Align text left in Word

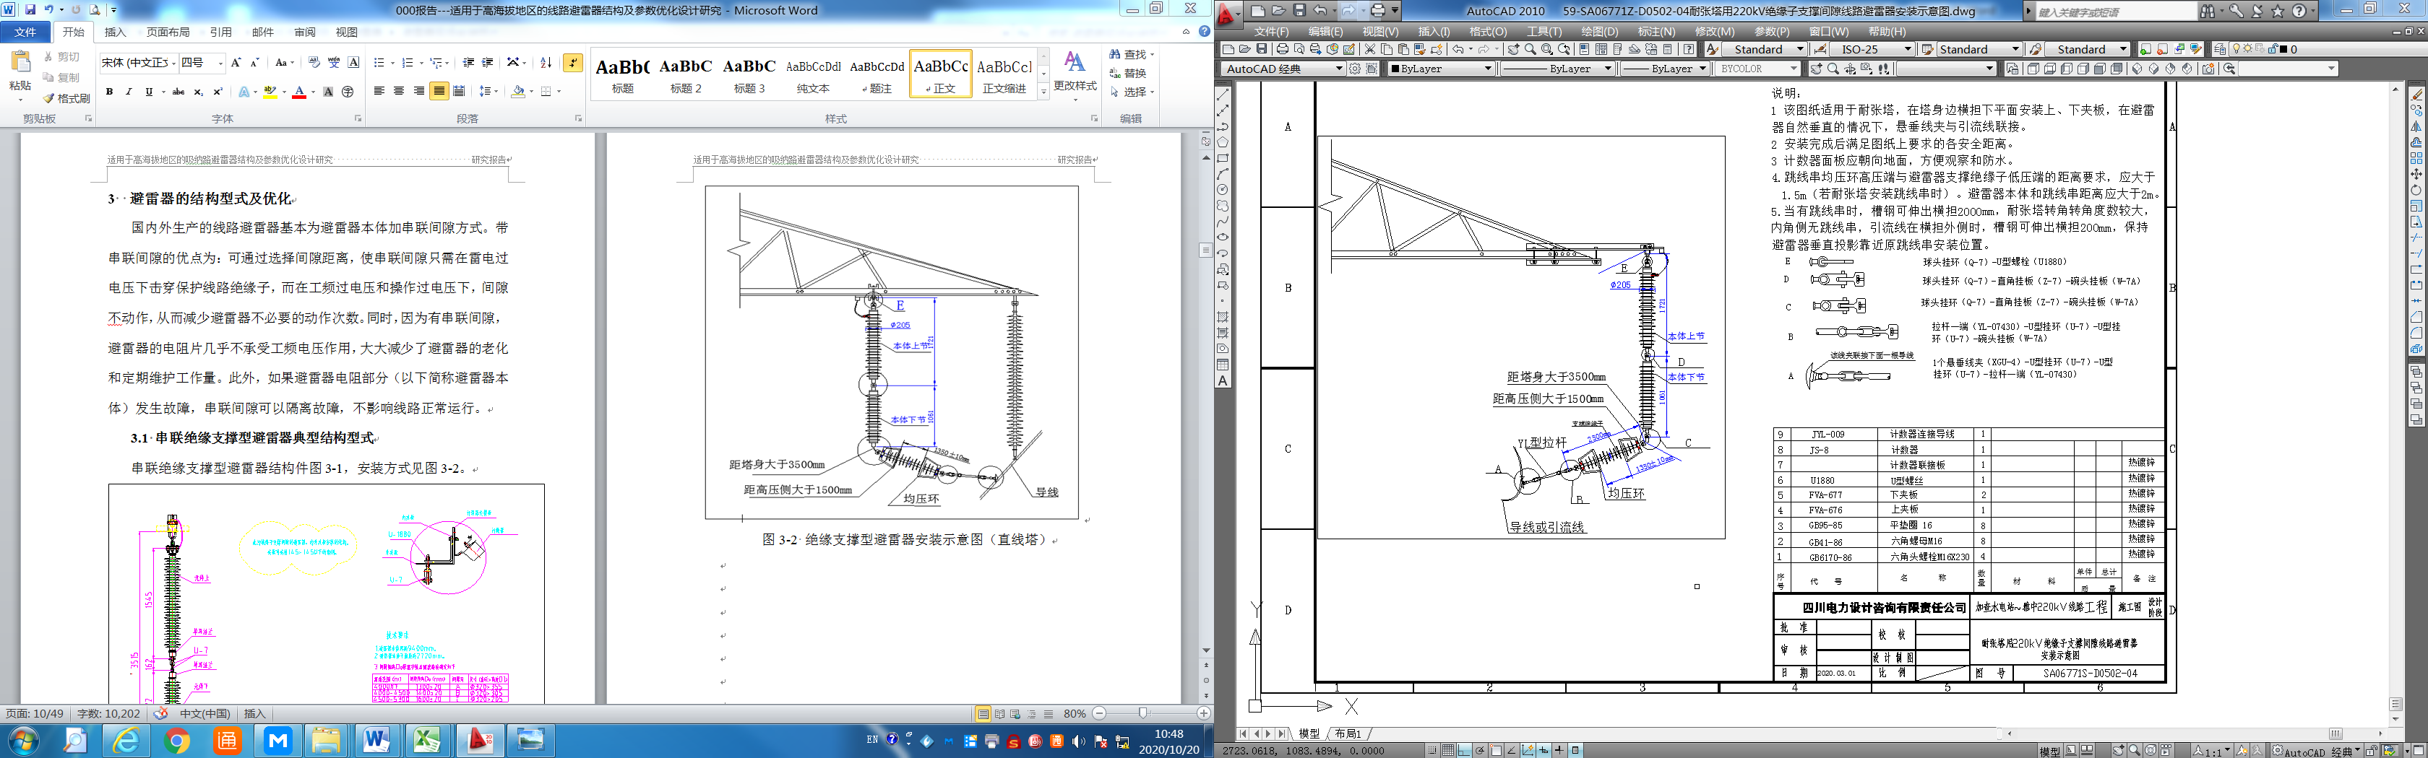point(379,92)
